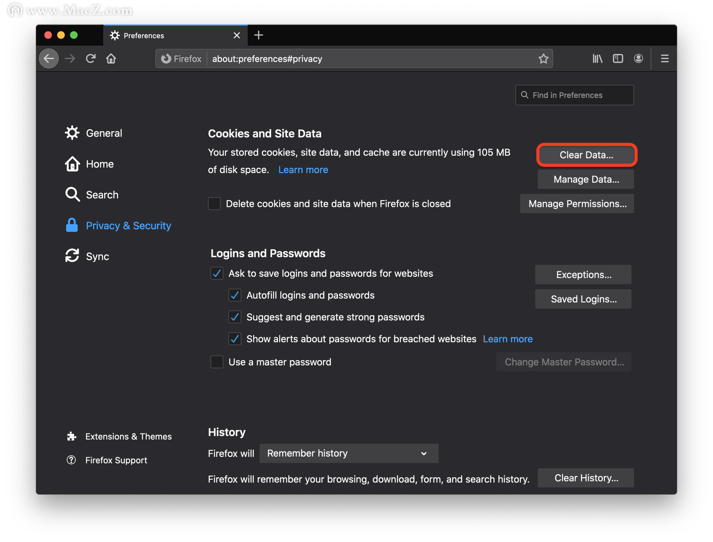Screen dimensions: 713x542
Task: Open the Home page icon in toolbar
Action: coord(111,59)
